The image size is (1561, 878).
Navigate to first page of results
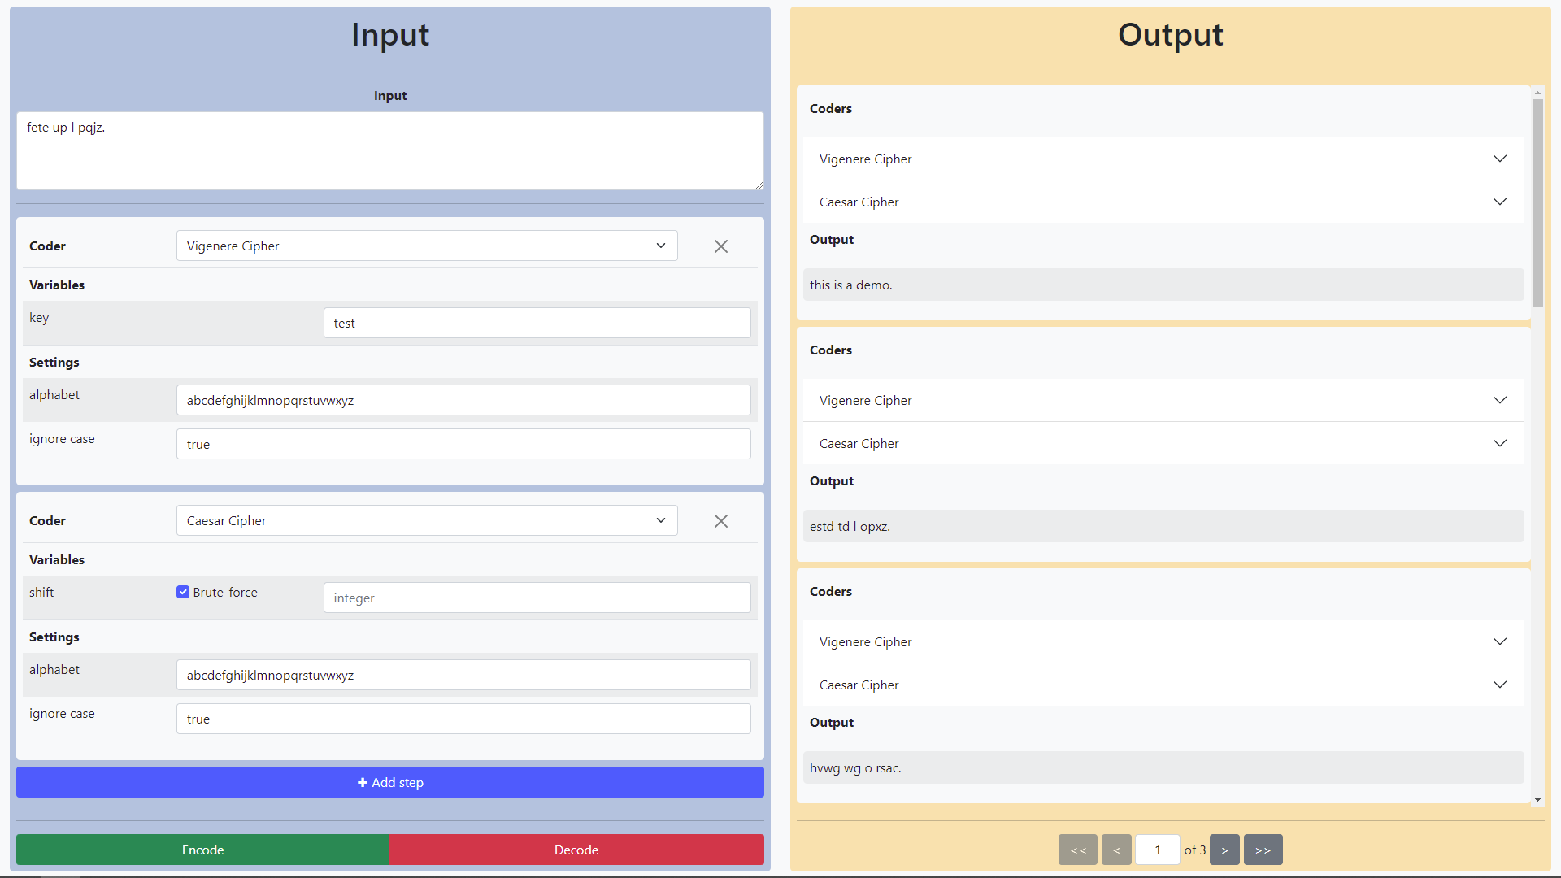point(1077,849)
